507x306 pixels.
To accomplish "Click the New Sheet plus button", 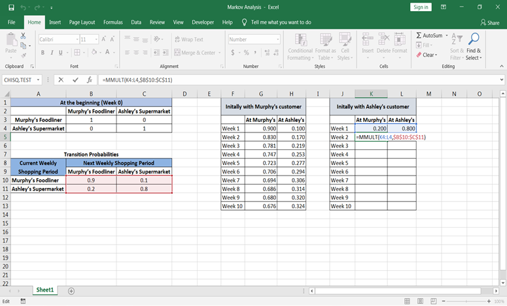I will click(71, 291).
